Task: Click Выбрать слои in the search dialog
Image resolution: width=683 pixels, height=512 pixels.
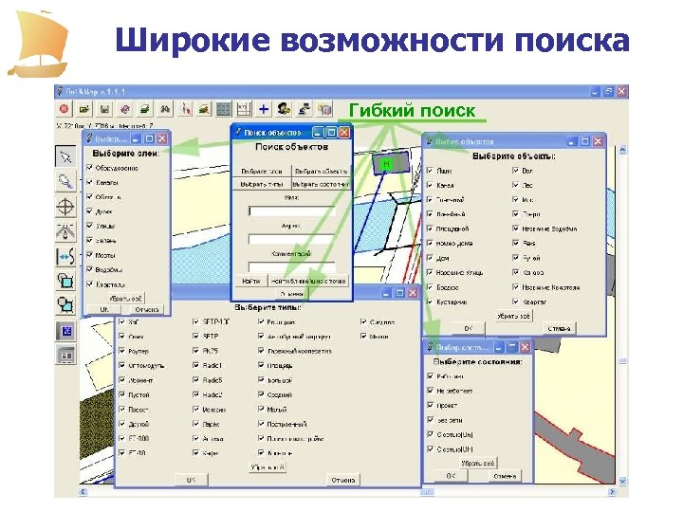Action: [x=262, y=171]
